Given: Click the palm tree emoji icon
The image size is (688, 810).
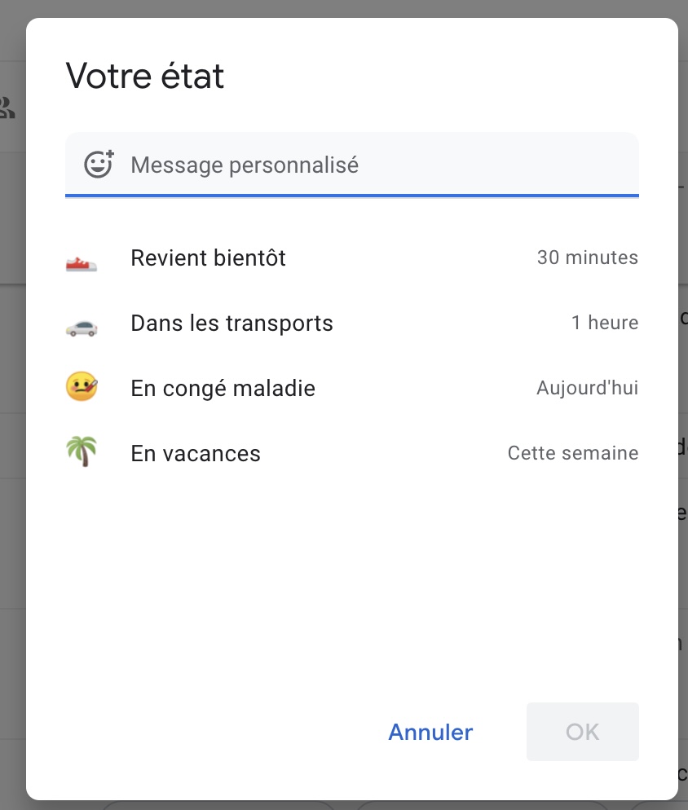Looking at the screenshot, I should tap(82, 451).
